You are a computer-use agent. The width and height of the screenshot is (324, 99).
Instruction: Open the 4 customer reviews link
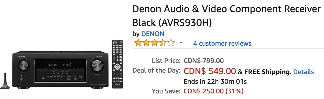(x=222, y=43)
